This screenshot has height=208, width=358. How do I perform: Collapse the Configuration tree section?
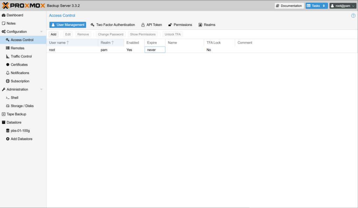tap(42, 32)
